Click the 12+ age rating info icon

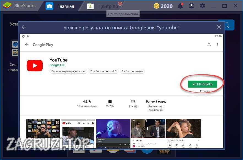pyautogui.click(x=136, y=106)
